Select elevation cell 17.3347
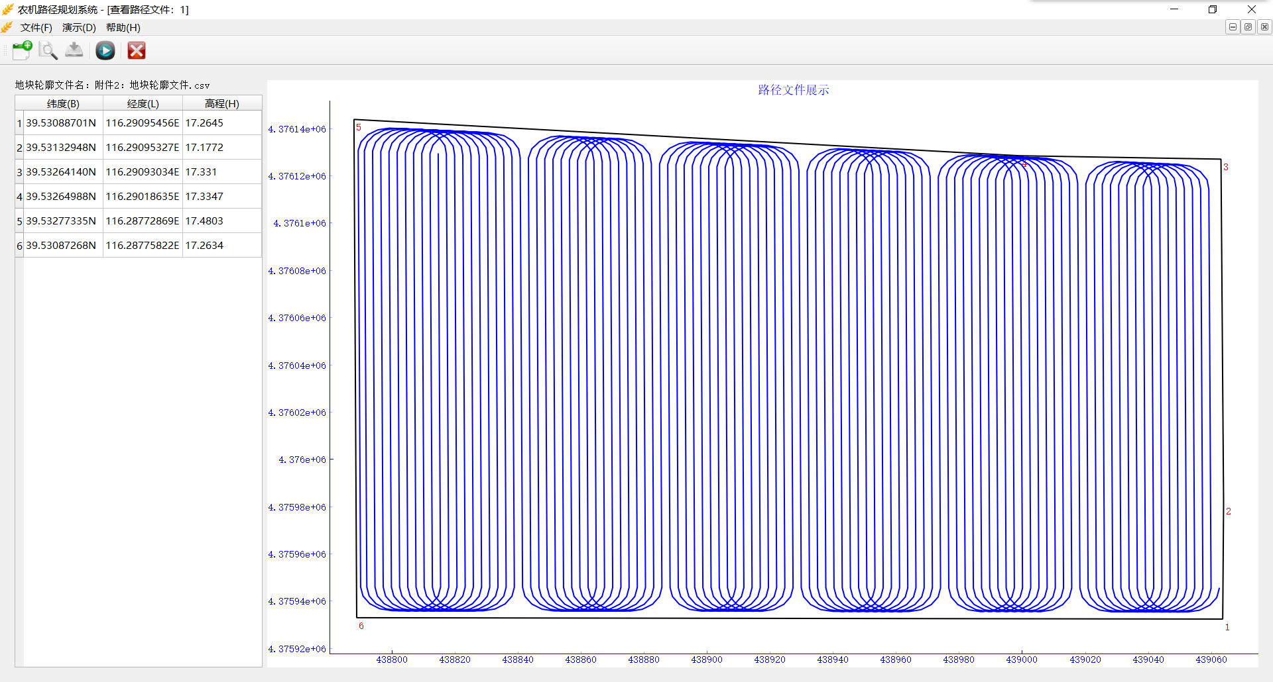This screenshot has width=1273, height=682. [222, 197]
